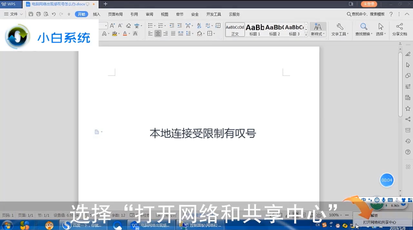Viewport: 413px width, 230px height.
Task: Toggle center alignment
Action: click(158, 33)
